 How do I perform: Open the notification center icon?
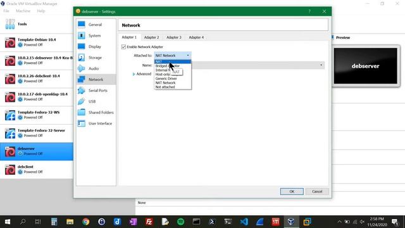395,222
